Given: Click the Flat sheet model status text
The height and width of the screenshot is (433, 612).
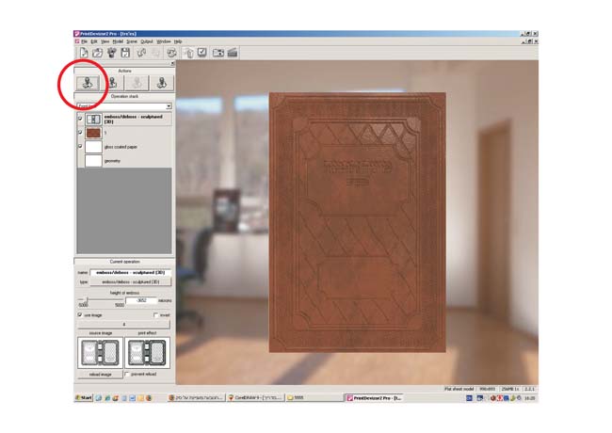Looking at the screenshot, I should [x=459, y=389].
